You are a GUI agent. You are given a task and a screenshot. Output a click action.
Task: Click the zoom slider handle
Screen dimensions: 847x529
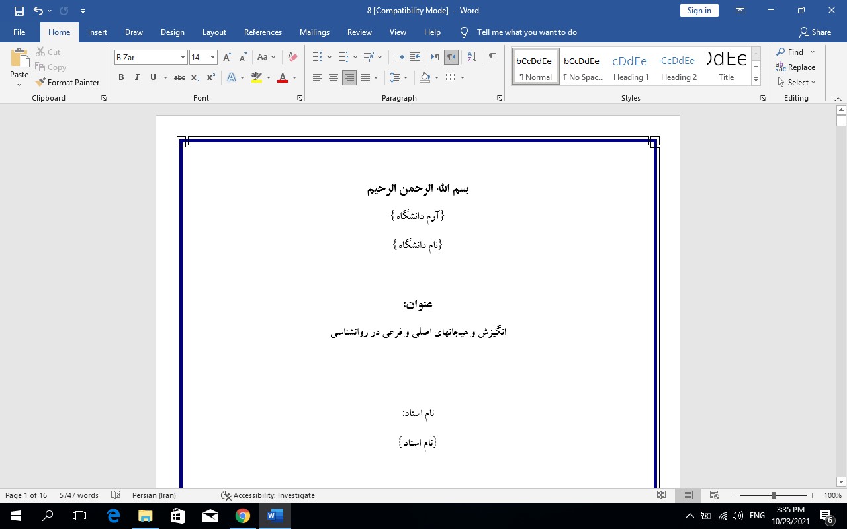[x=774, y=495]
